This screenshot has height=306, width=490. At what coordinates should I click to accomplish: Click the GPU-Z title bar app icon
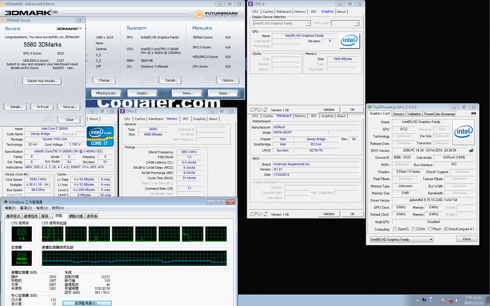pos(370,107)
